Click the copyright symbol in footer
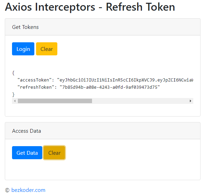Viewport: 206px width, 196px height. (7, 190)
